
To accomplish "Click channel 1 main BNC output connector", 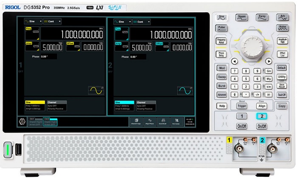I will coord(239,148).
